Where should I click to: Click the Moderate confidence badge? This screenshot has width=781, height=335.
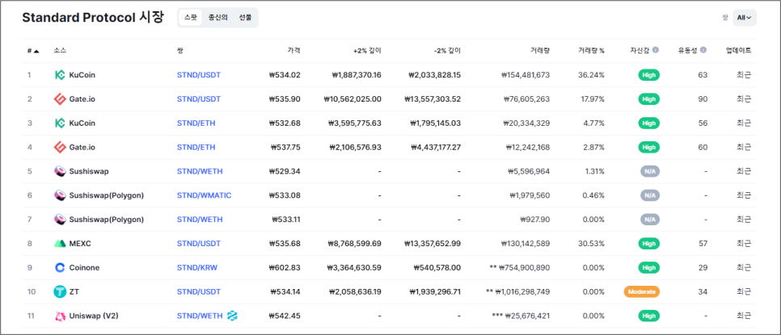642,291
